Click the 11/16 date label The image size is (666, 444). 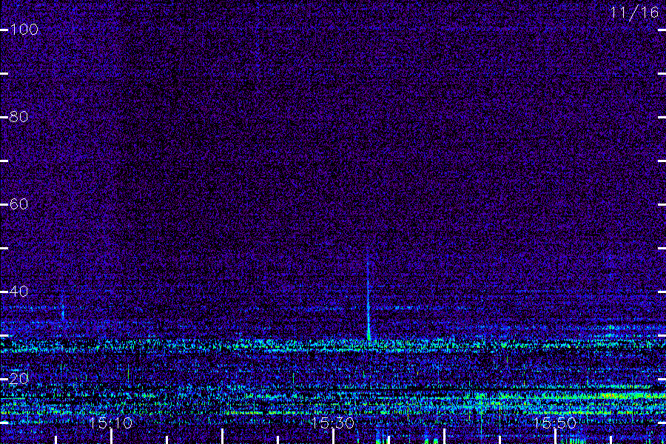(633, 13)
